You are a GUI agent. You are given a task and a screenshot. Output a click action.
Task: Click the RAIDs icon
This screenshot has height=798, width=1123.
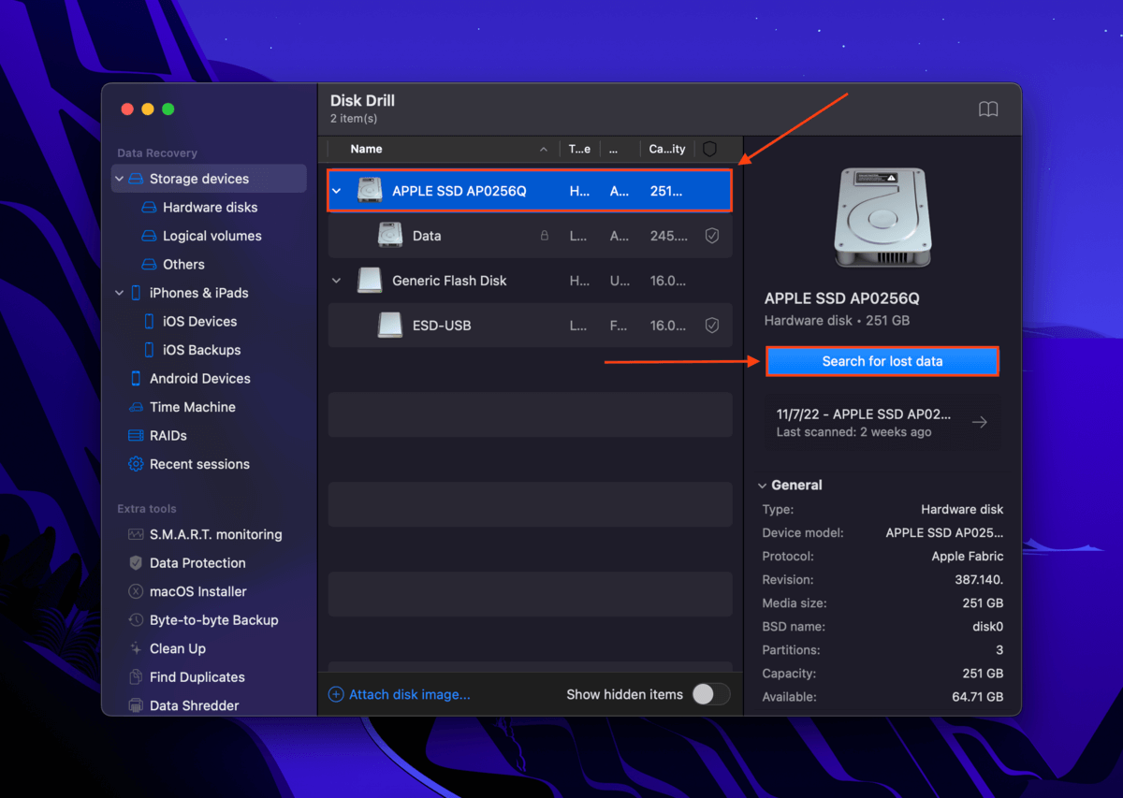[136, 436]
